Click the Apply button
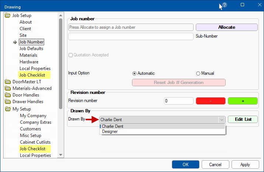The width and height of the screenshot is (264, 172). coord(245,164)
